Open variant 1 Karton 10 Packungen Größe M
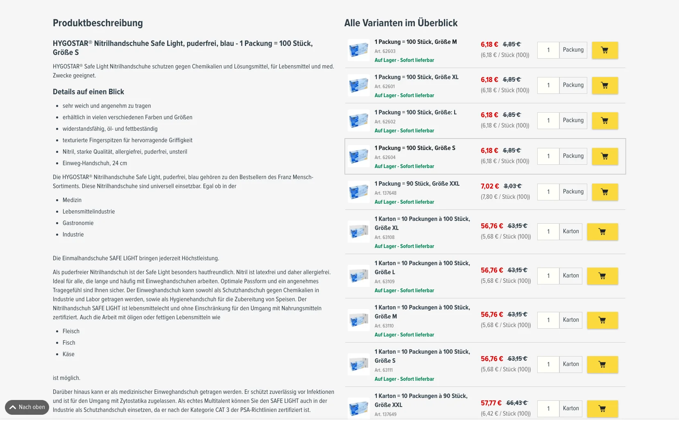The width and height of the screenshot is (679, 425). pos(422,312)
